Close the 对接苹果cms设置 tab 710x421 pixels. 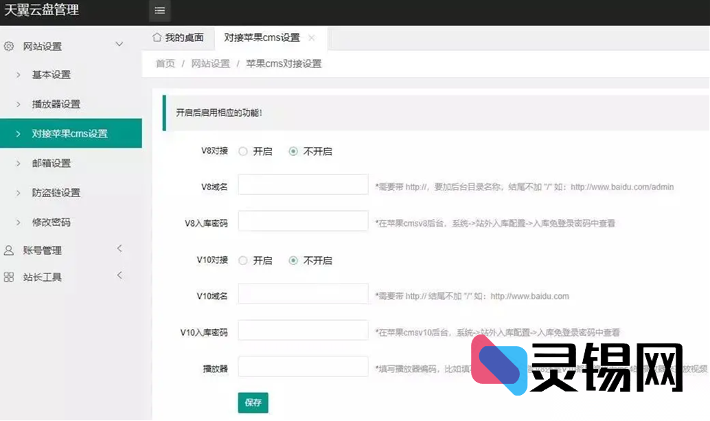click(312, 39)
